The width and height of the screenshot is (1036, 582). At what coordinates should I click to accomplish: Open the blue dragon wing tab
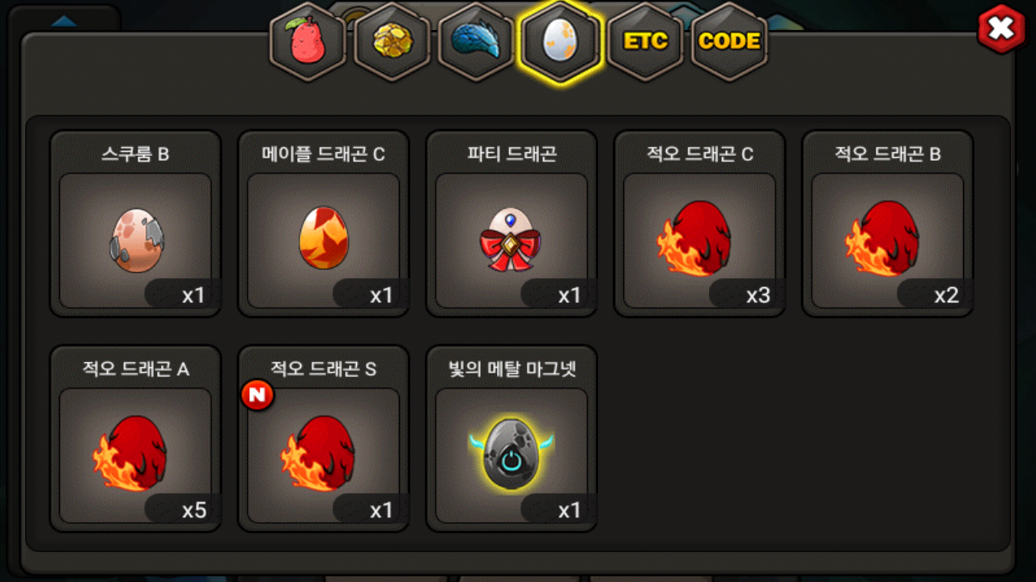[477, 41]
